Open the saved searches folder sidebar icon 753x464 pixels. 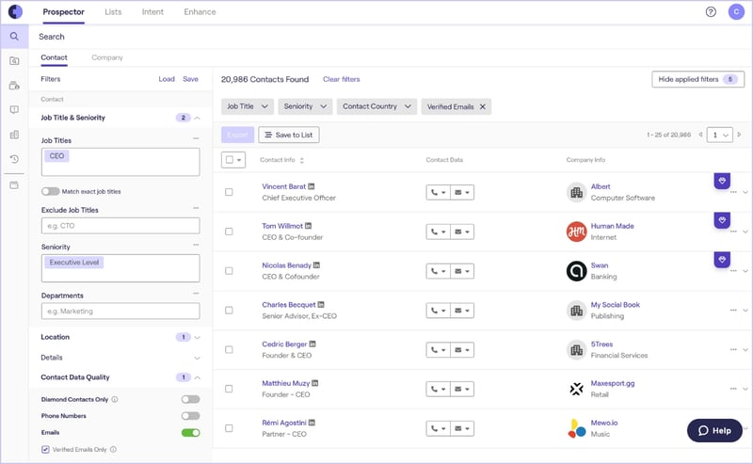14,61
